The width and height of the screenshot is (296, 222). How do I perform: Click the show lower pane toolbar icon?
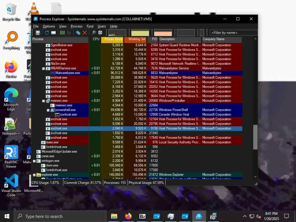pyautogui.click(x=53, y=33)
